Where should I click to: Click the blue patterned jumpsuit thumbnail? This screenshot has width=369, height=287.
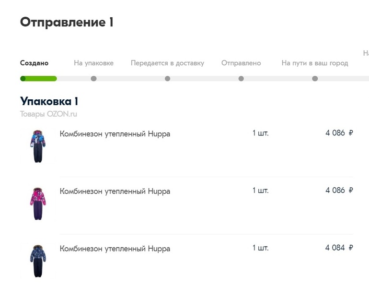point(37,146)
